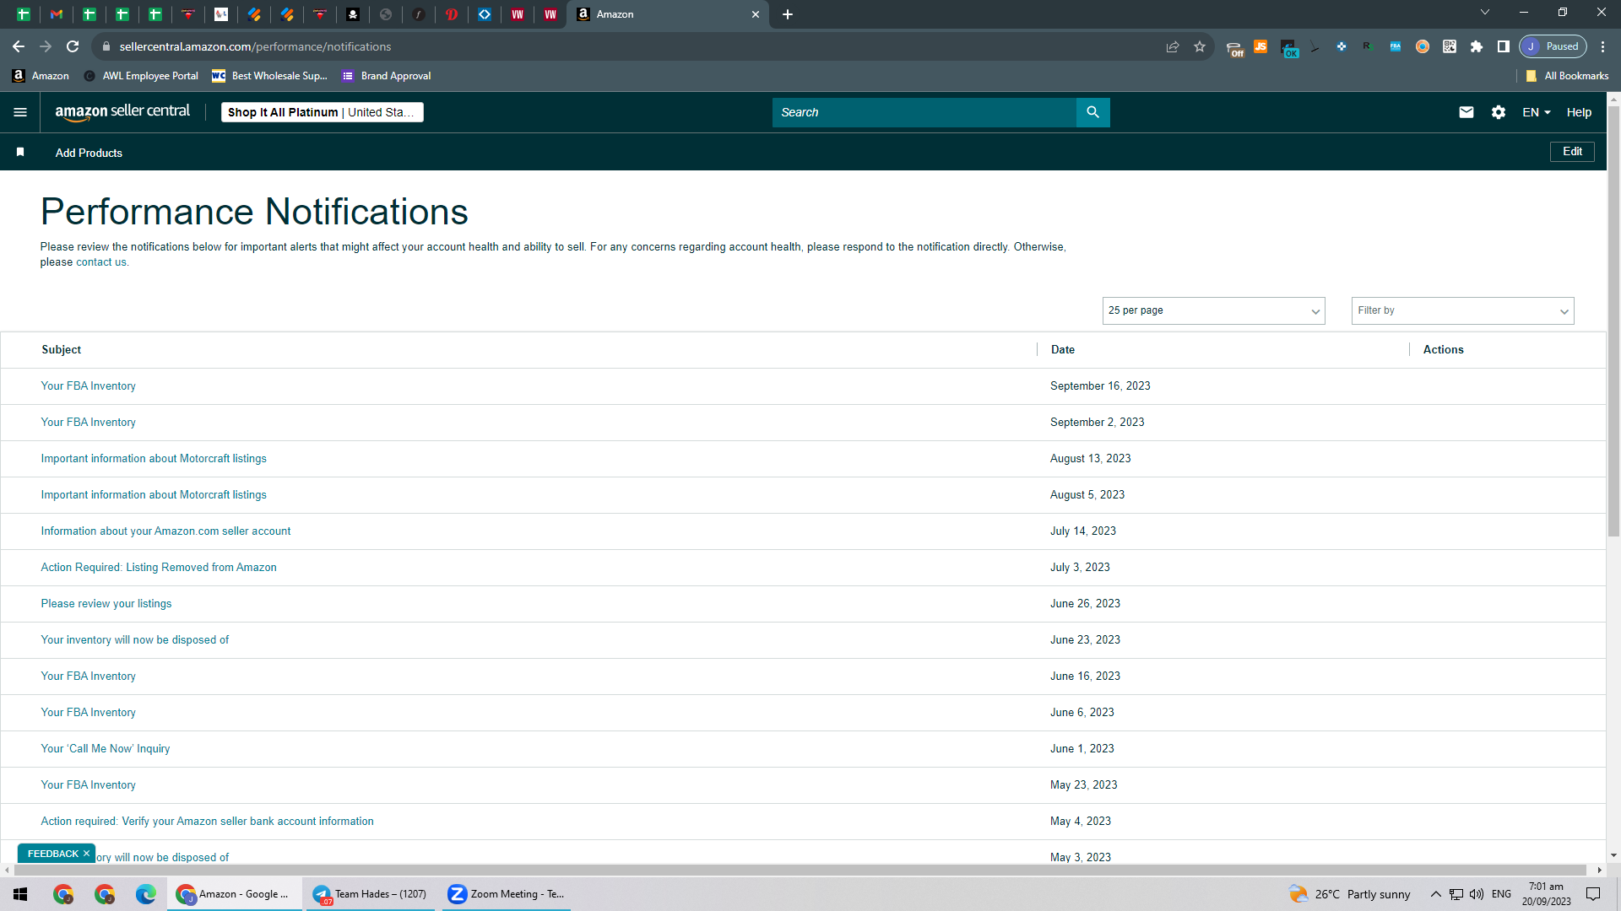Toggle the browser side panel
The image size is (1621, 911).
point(1504,46)
